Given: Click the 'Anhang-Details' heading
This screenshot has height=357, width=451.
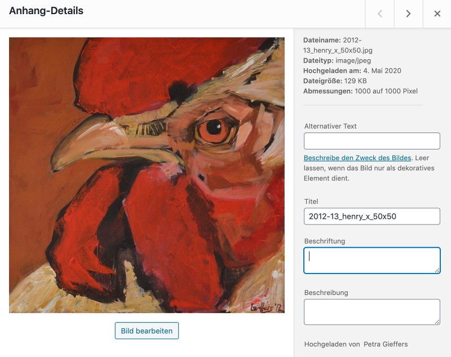Looking at the screenshot, I should pos(46,11).
